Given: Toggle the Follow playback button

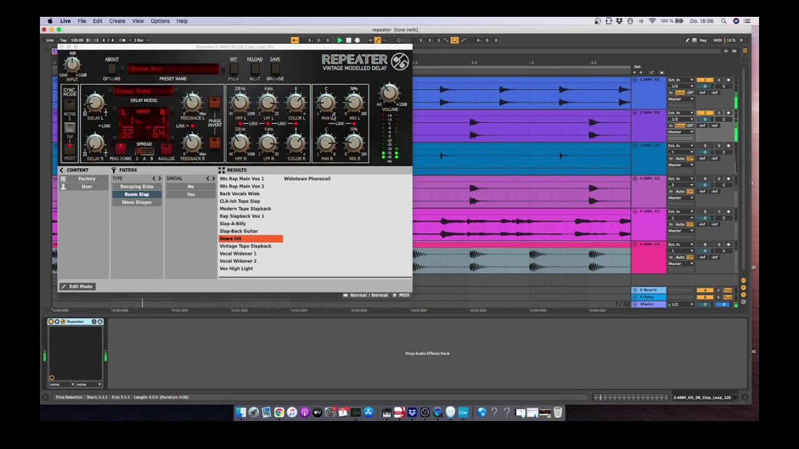Looking at the screenshot, I should [295, 40].
